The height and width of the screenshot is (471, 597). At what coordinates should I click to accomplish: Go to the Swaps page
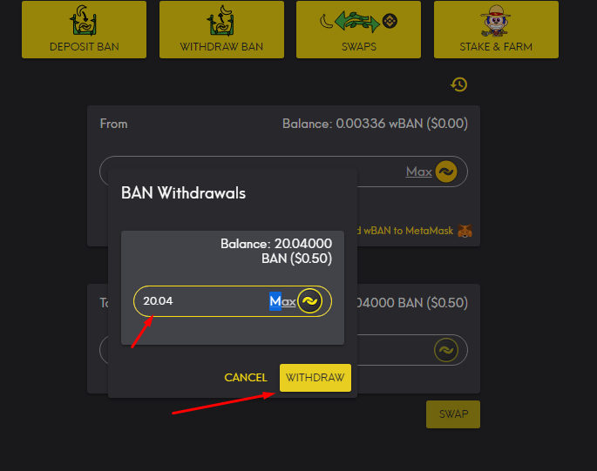[359, 30]
